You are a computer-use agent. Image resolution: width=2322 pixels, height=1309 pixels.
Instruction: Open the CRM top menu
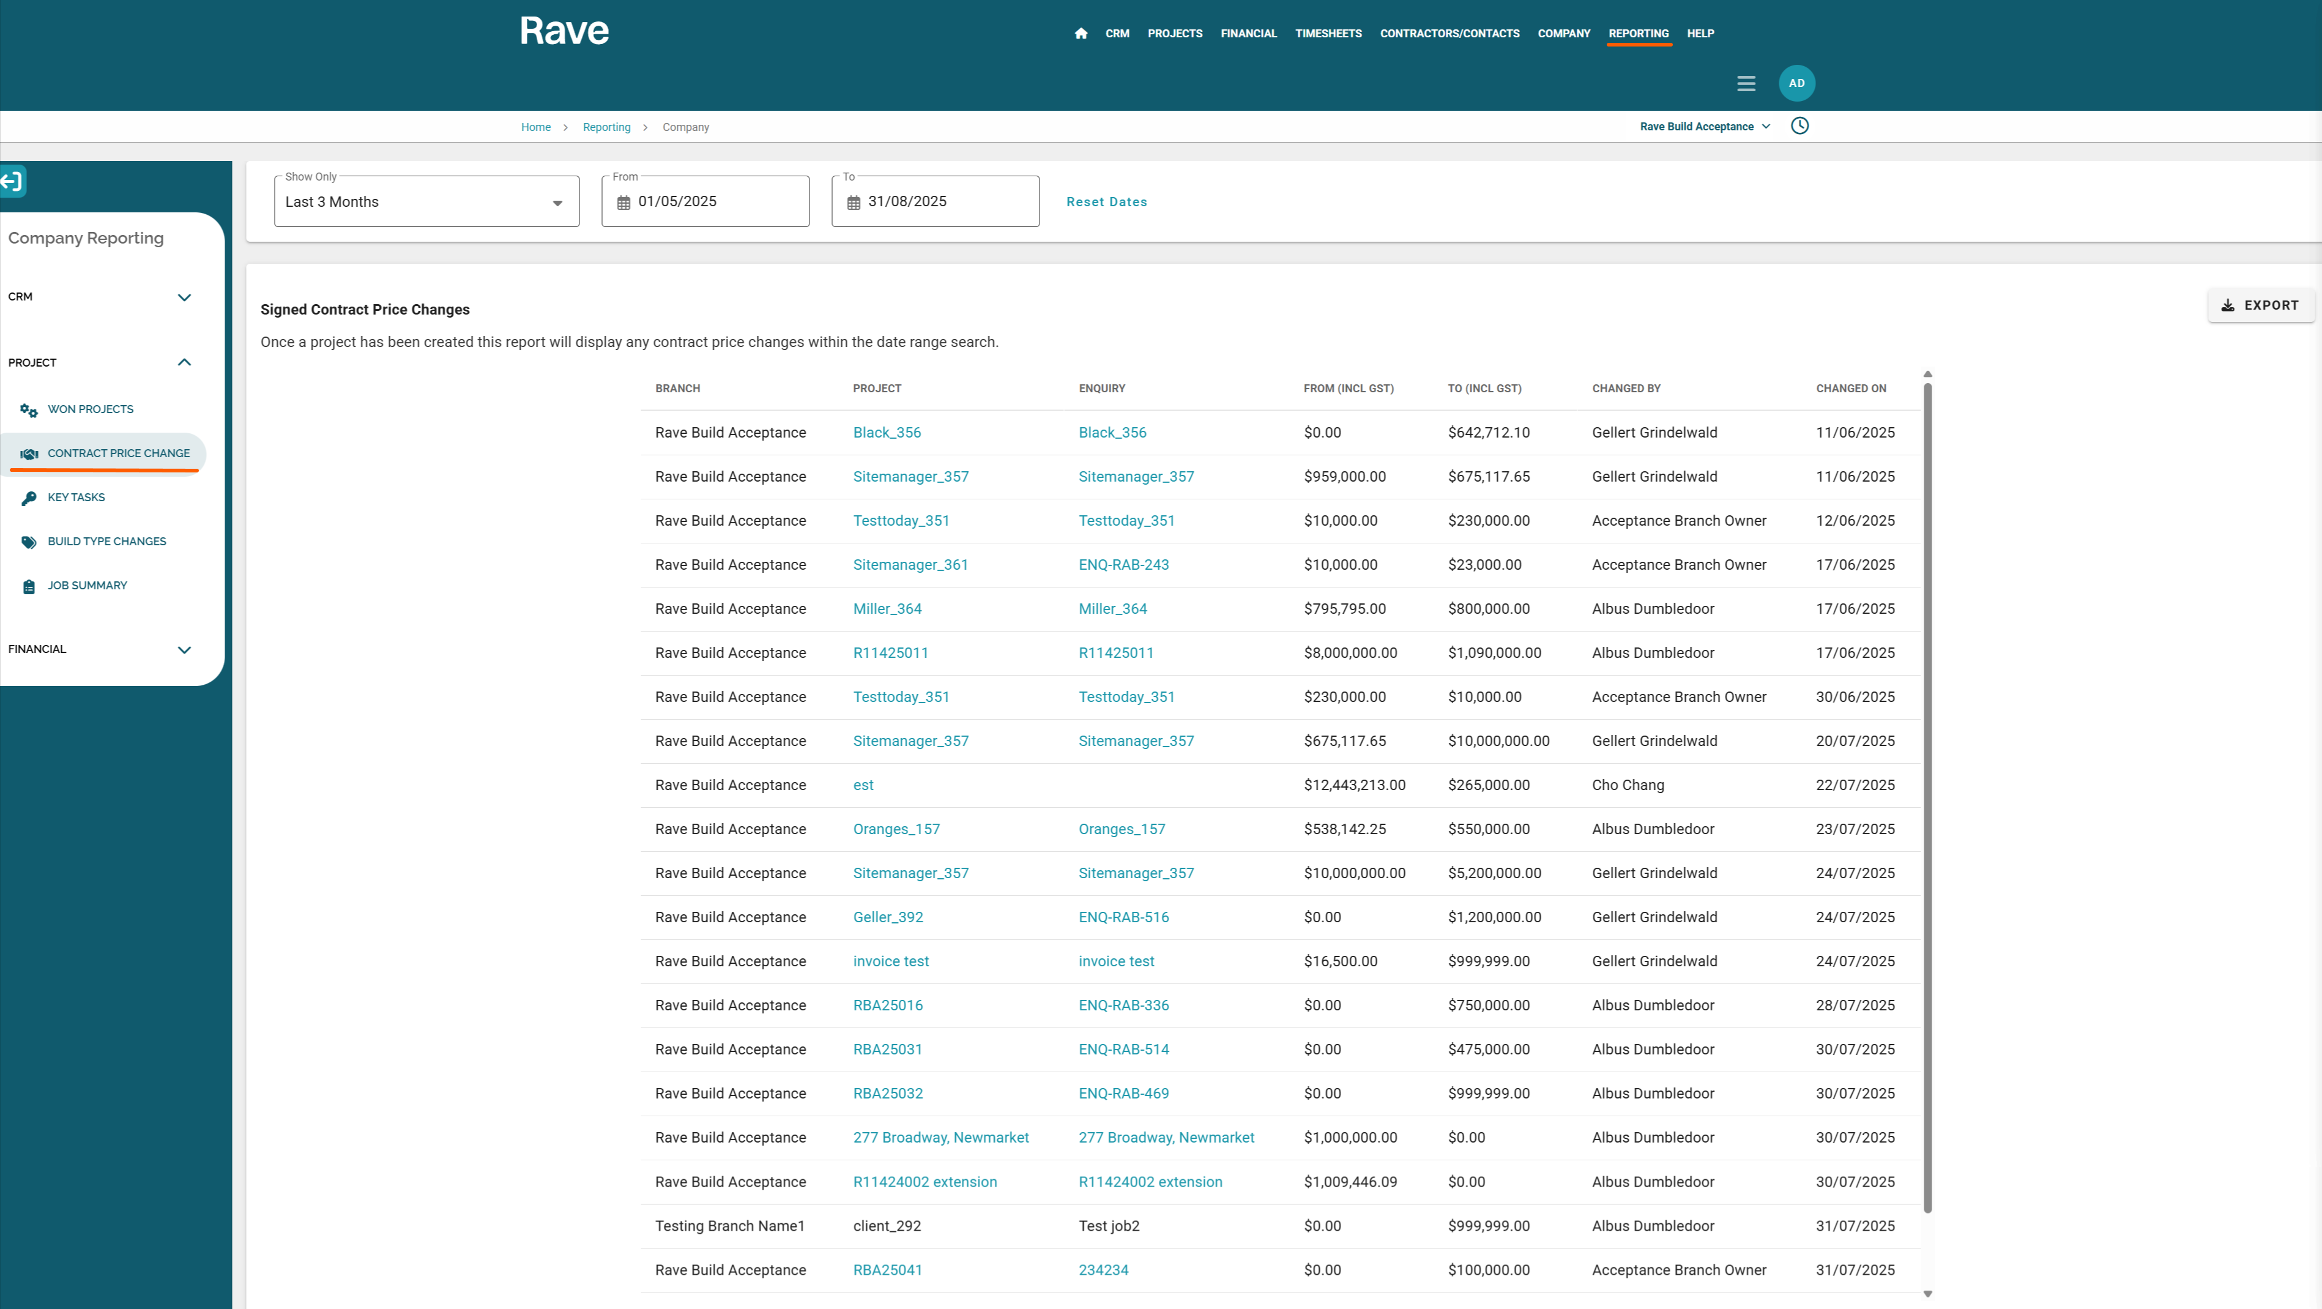point(1117,34)
